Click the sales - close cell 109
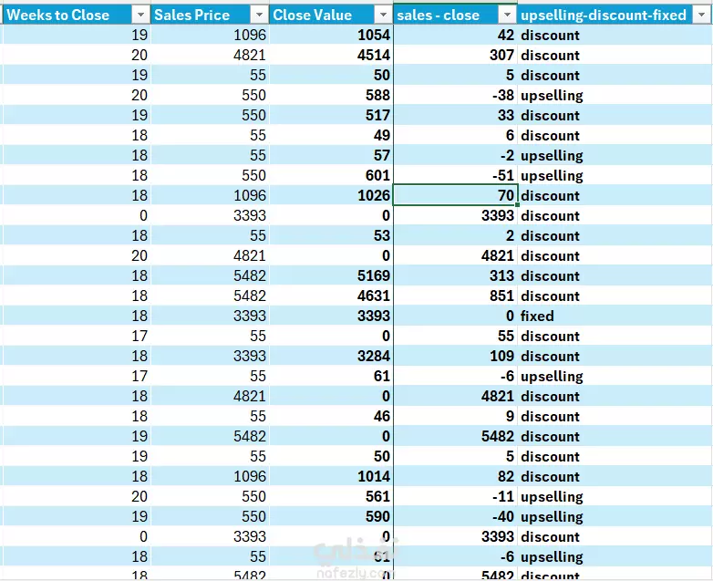 (455, 356)
